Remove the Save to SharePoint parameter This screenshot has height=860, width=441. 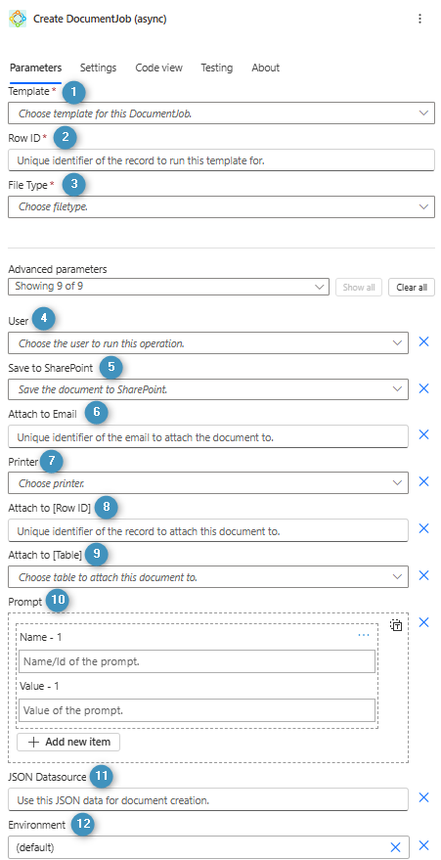coord(423,388)
